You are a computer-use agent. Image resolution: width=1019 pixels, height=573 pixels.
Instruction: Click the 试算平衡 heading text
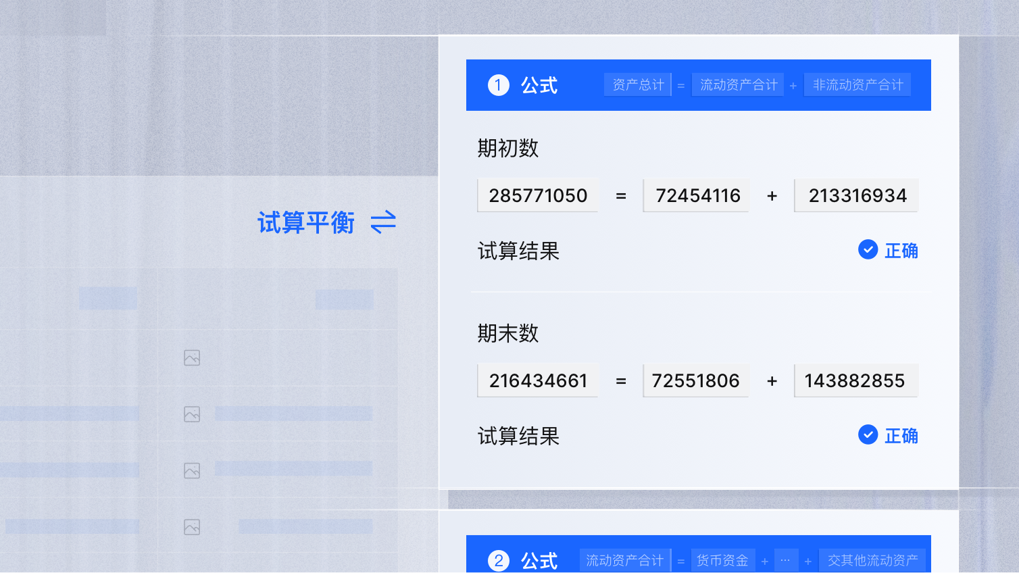click(306, 222)
